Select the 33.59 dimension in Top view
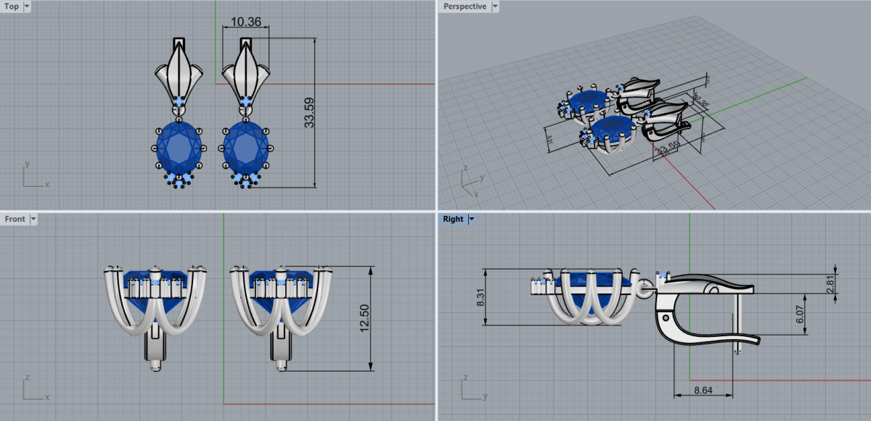 [x=309, y=113]
